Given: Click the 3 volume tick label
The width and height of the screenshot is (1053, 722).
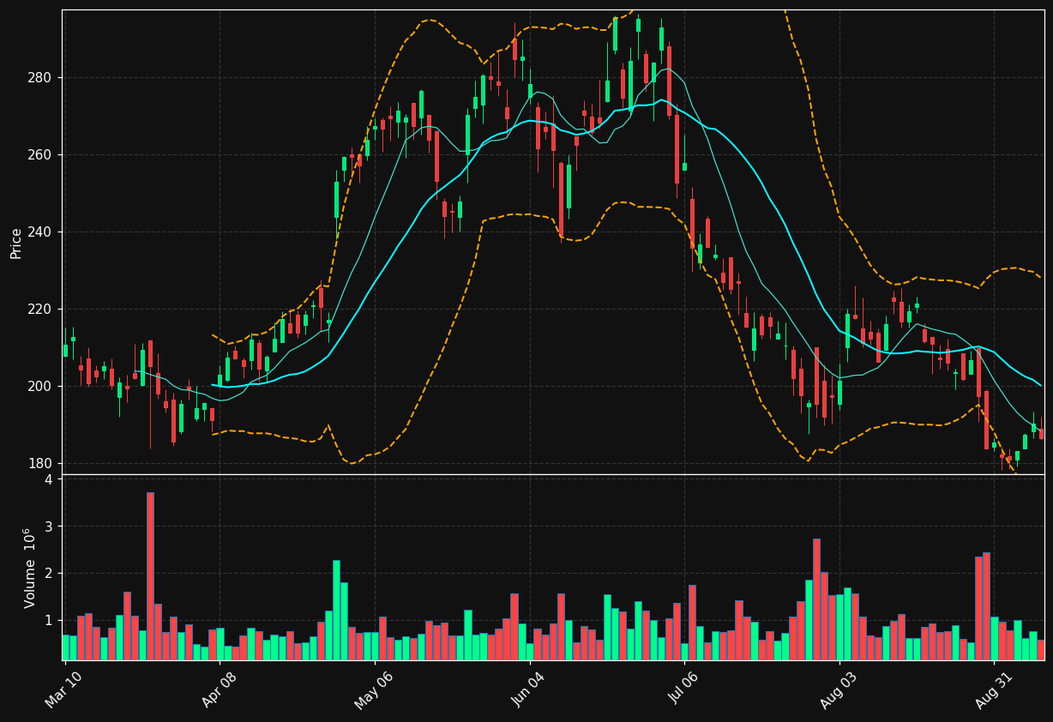Looking at the screenshot, I should [x=48, y=526].
